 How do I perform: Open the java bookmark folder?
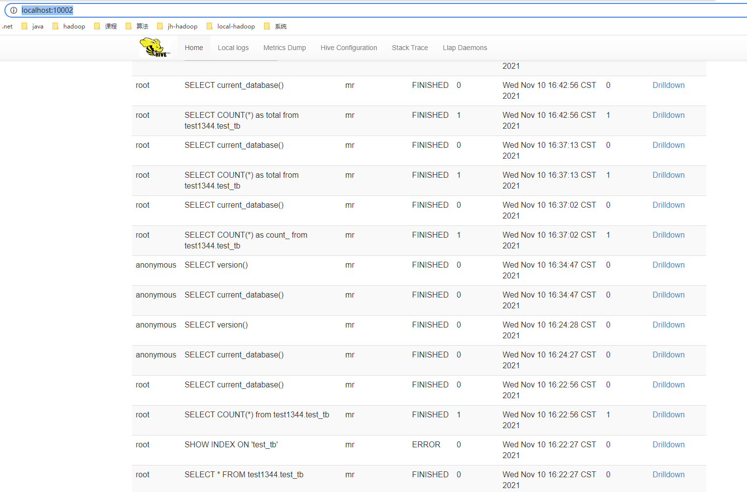point(32,27)
